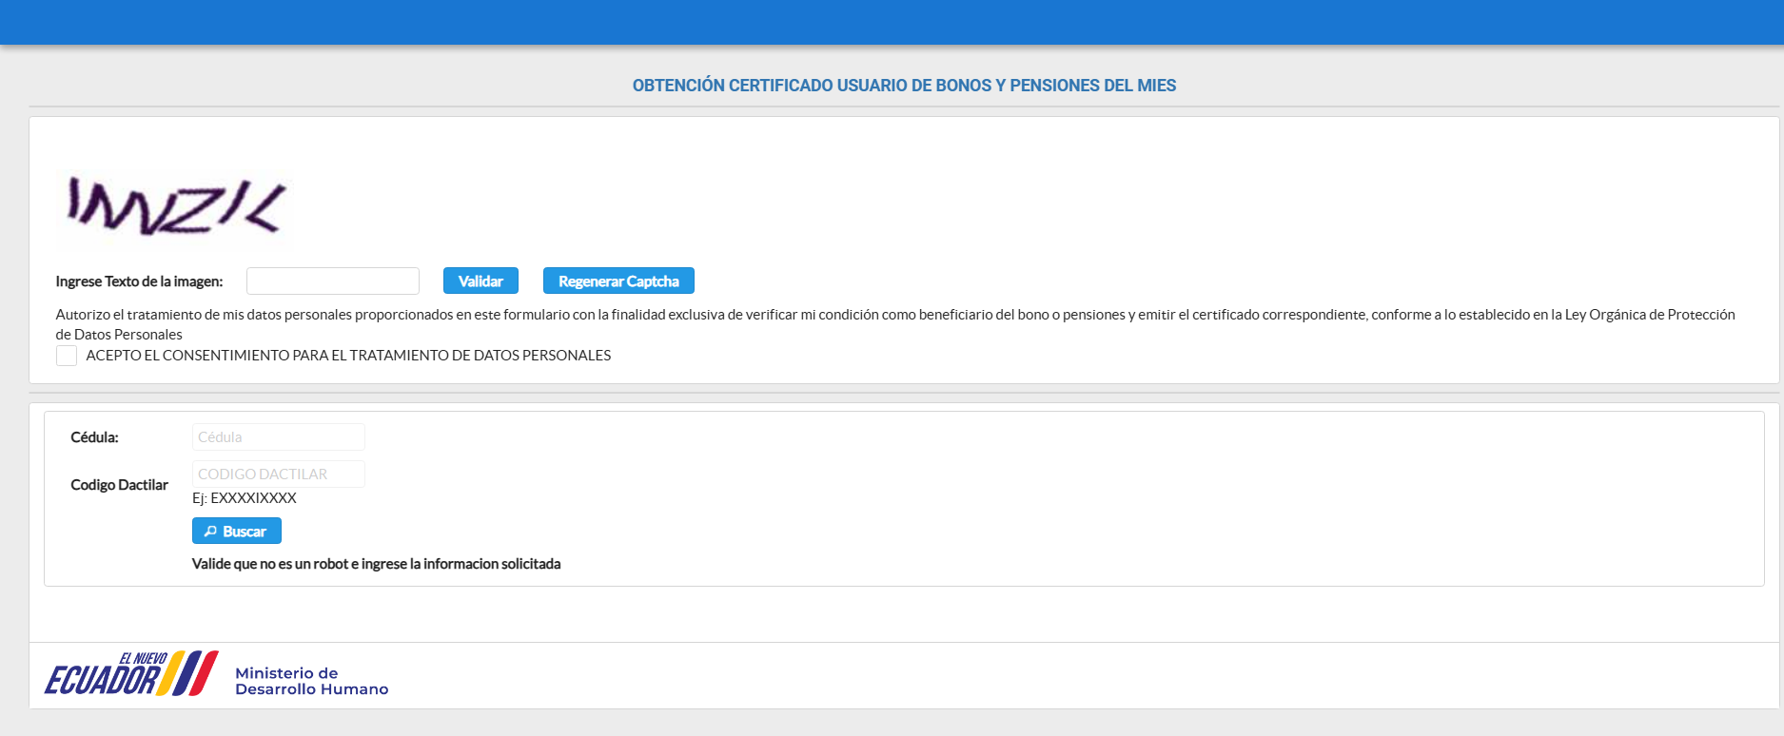Click the page title about Bonos y Pensiones

(904, 86)
